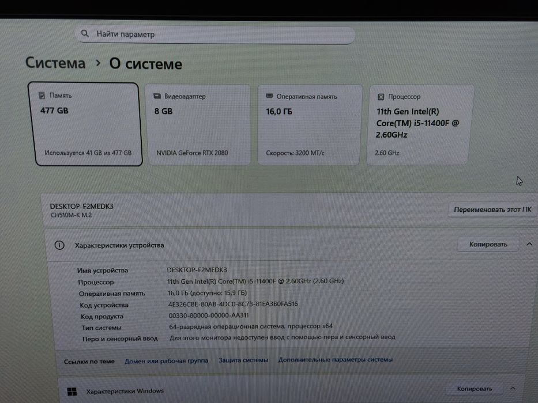Viewport: 538px width, 403px height.
Task: Collapse the Характеристики устройства section chevron
Action: [x=529, y=244]
